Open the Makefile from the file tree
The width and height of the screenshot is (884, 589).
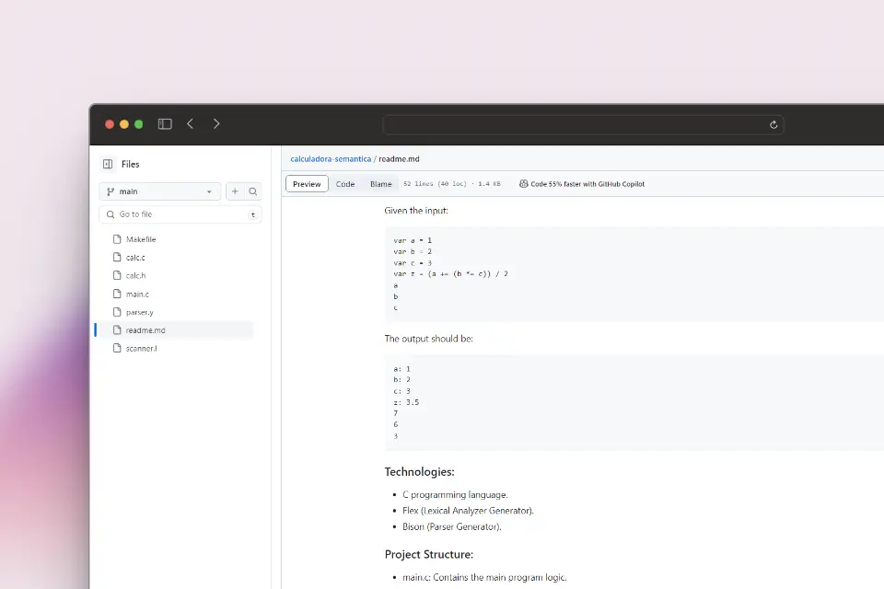click(x=140, y=238)
